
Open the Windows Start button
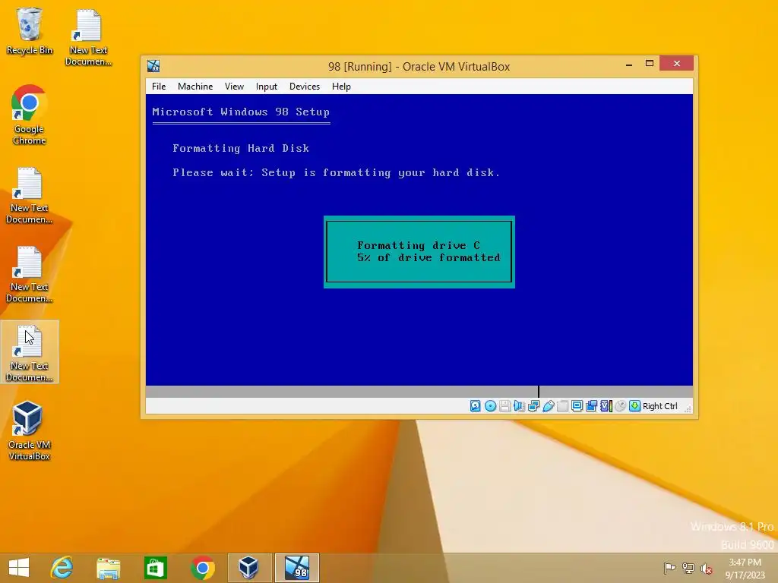coord(19,568)
